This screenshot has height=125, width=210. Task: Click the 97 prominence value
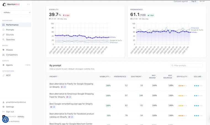pos(126,96)
